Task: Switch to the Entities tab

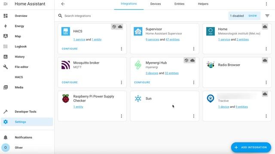Action: pos(179,4)
